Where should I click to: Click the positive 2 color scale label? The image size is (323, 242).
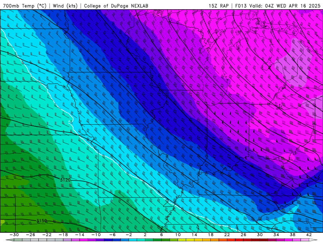click(x=145, y=235)
